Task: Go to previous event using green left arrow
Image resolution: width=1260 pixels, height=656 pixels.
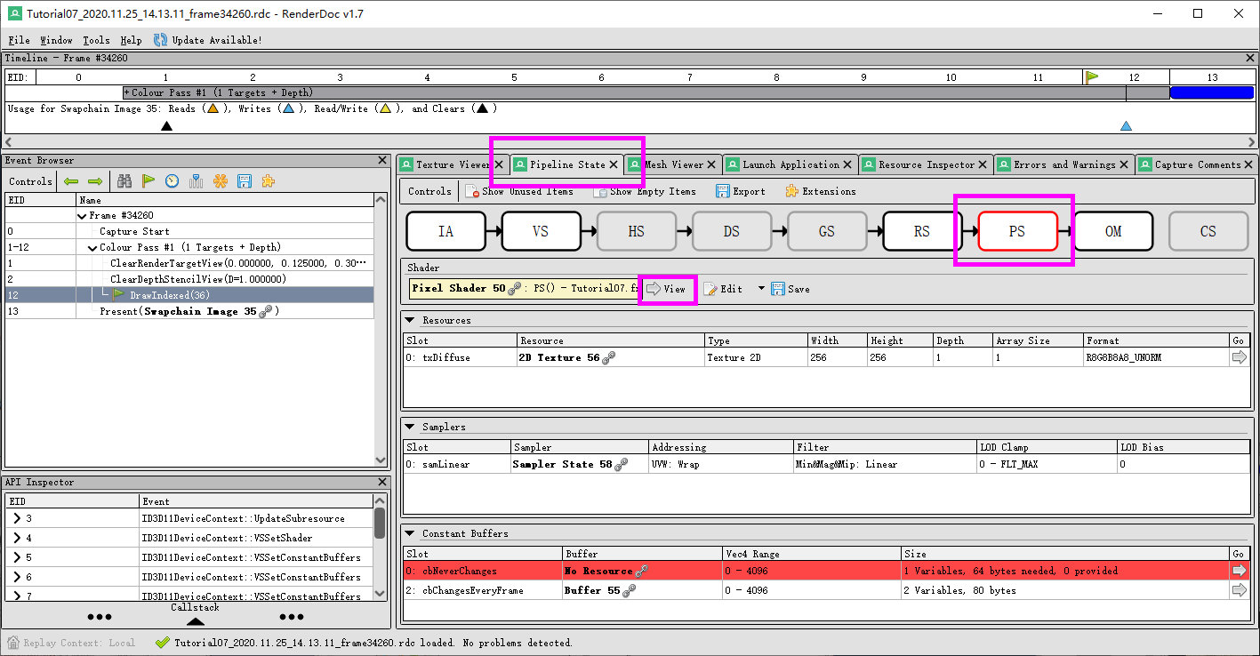Action: tap(70, 181)
